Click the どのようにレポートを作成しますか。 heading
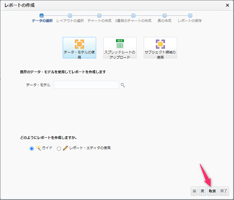 (49, 138)
